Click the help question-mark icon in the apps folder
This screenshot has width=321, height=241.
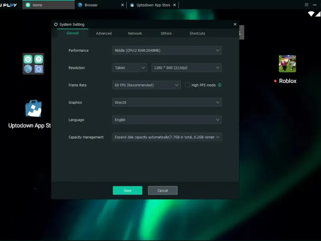click(x=39, y=59)
